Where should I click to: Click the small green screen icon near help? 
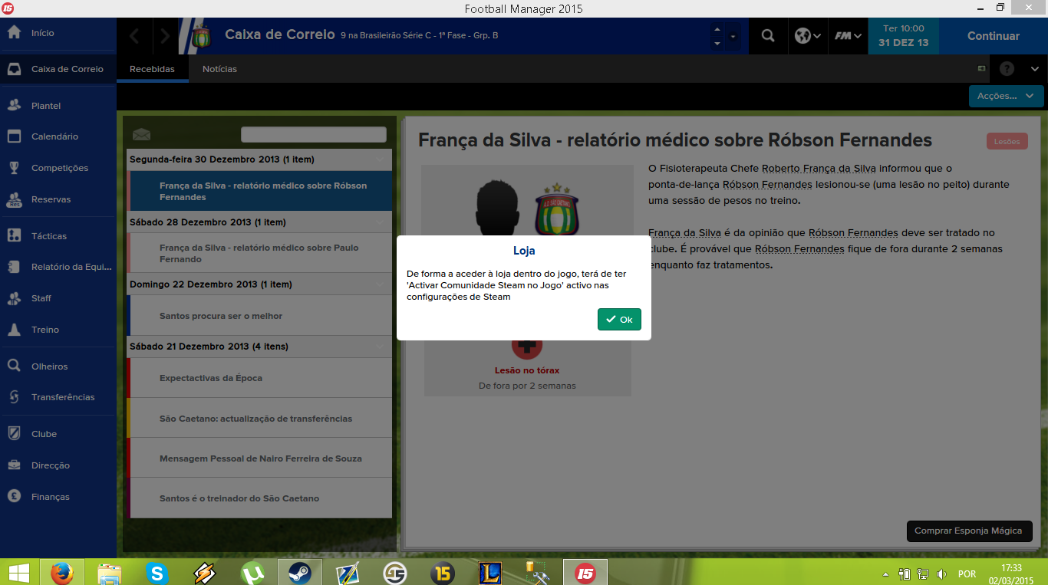pyautogui.click(x=981, y=69)
